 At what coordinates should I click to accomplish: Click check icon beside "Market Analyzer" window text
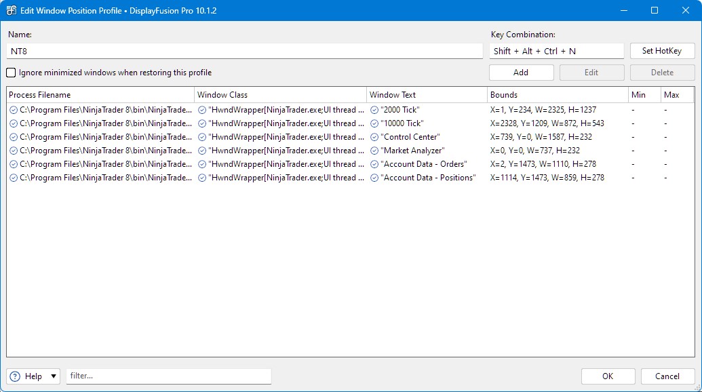(x=374, y=151)
